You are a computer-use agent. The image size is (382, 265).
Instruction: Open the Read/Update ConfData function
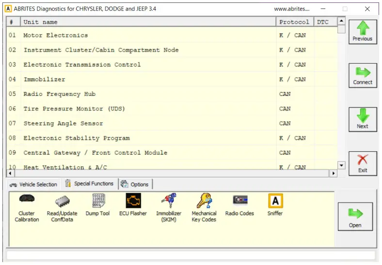pos(62,208)
